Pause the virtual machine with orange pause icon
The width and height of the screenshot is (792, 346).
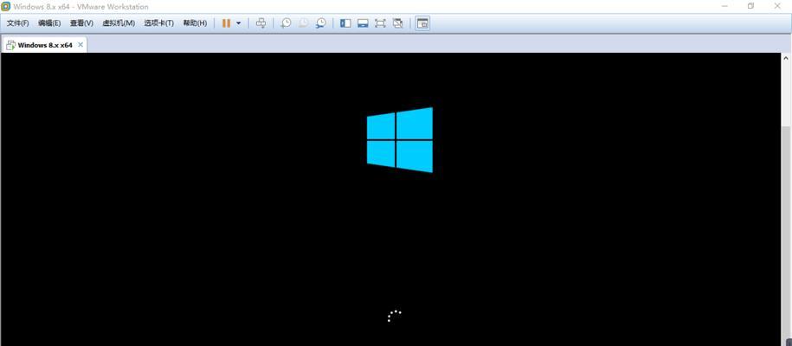click(x=226, y=23)
